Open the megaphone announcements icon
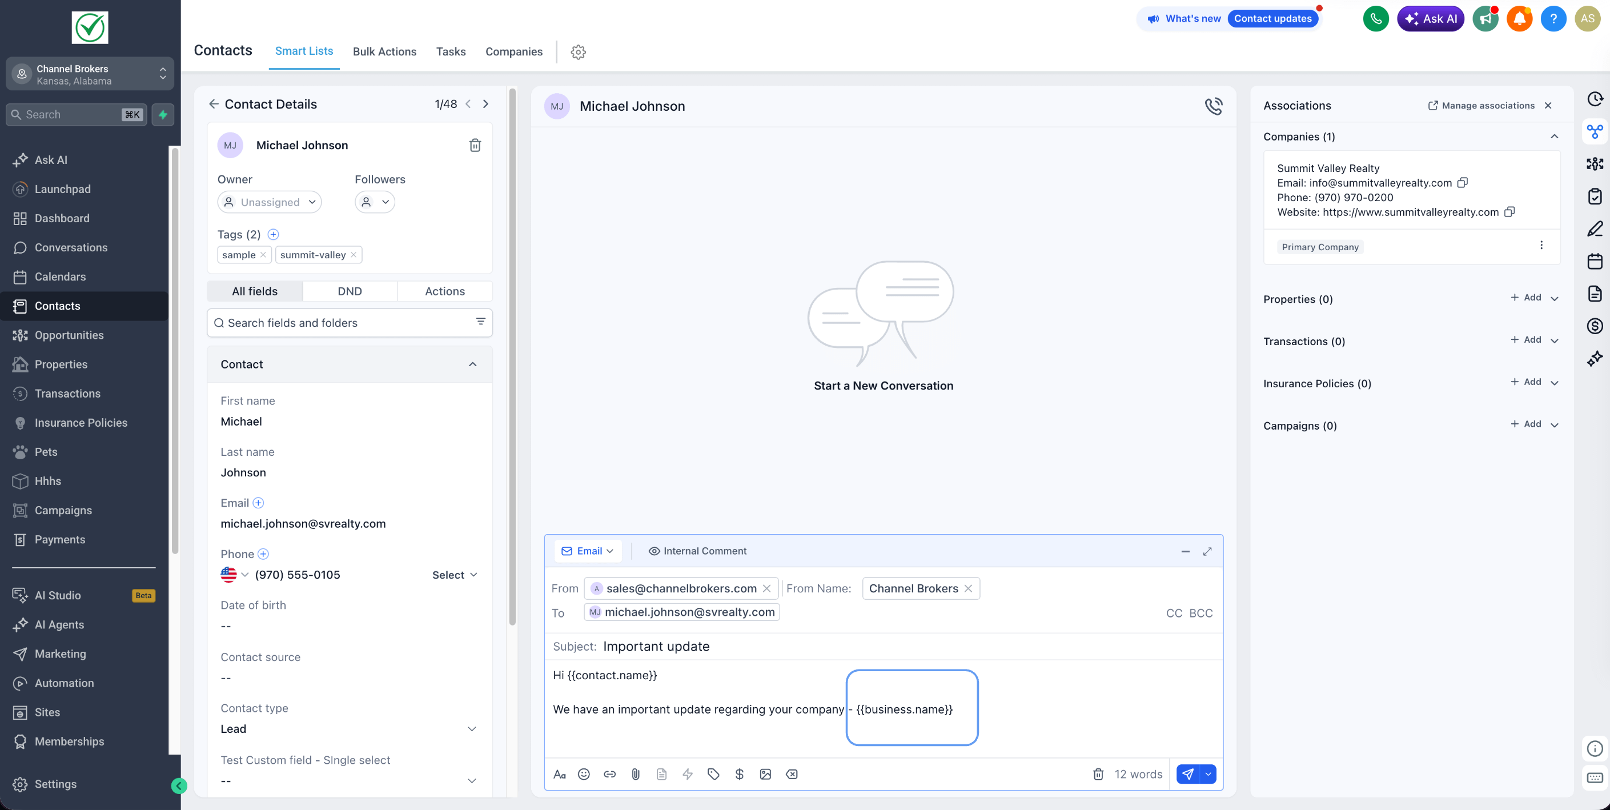The image size is (1610, 810). point(1485,19)
